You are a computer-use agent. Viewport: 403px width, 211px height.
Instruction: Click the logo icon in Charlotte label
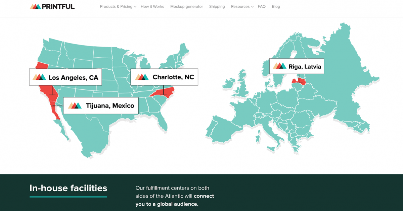(142, 77)
